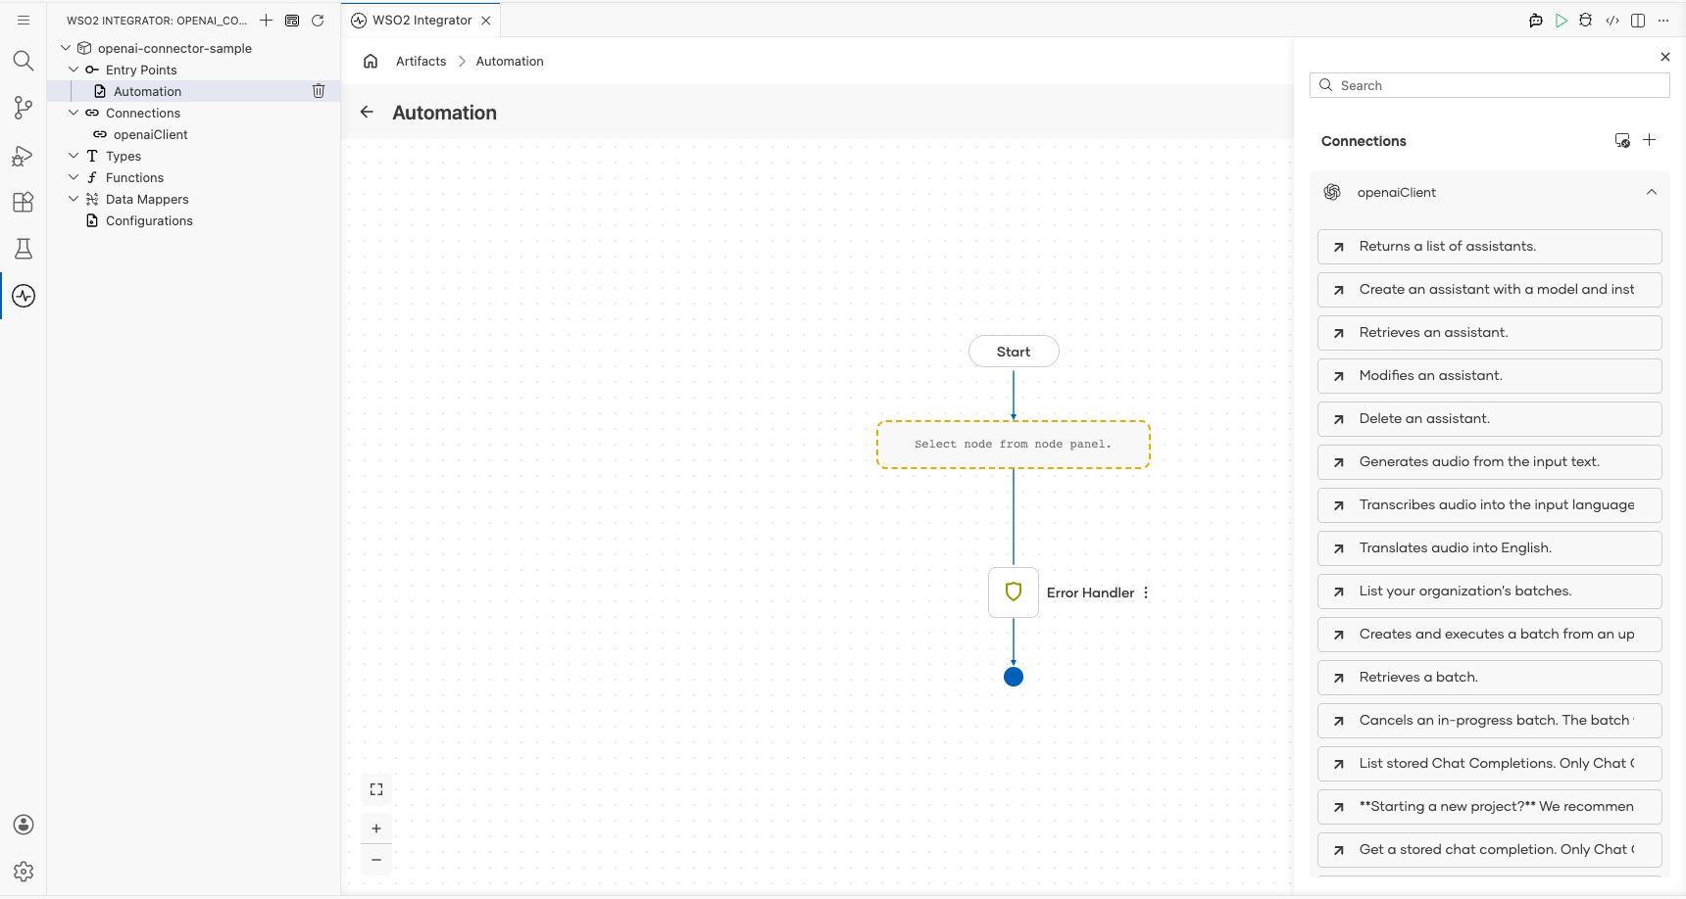Select WSO2 Integrator icon in activity bar
Image resolution: width=1686 pixels, height=899 pixels.
(x=24, y=296)
